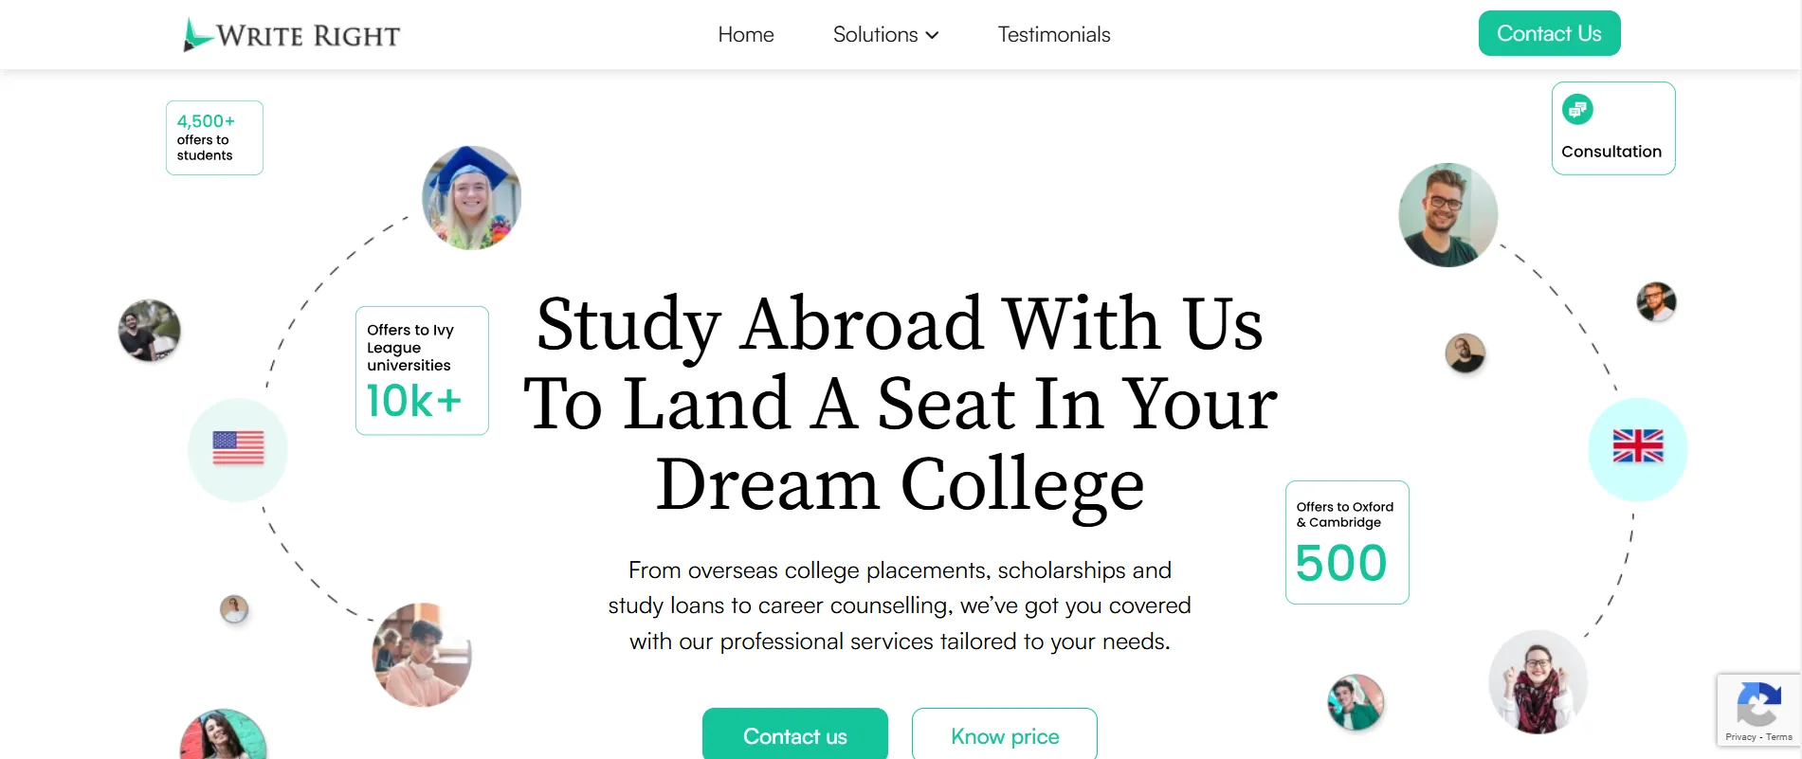The height and width of the screenshot is (759, 1802).
Task: Go to the Home page
Action: pyautogui.click(x=746, y=35)
